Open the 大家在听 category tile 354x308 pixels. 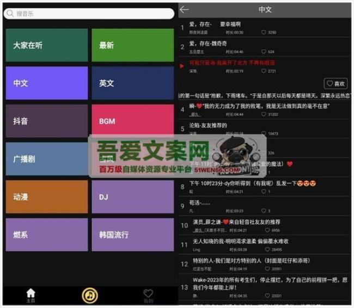pos(47,45)
